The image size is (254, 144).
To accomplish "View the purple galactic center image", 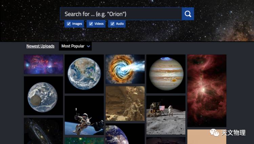I will tap(43, 64).
